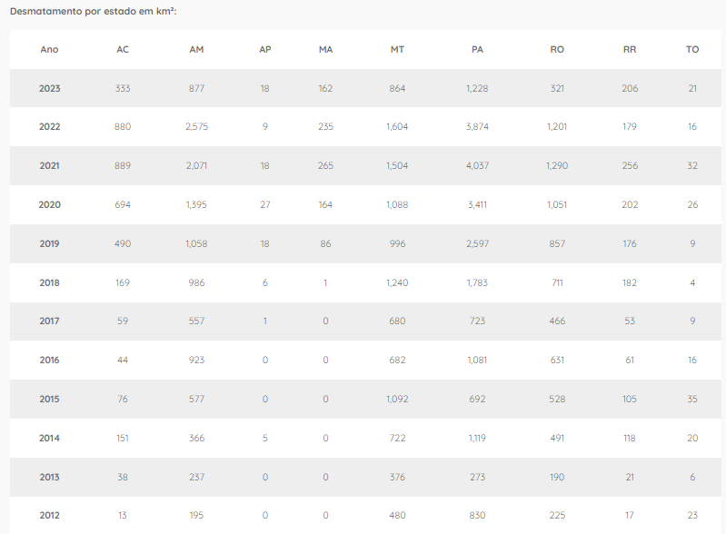726x534 pixels.
Task: Click the "MT" column header
Action: pos(397,49)
